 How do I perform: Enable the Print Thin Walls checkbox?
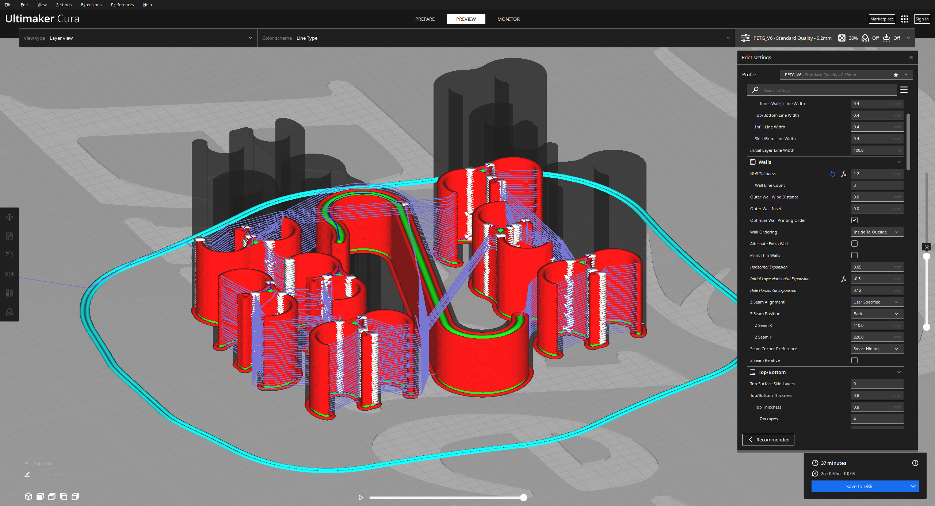[x=854, y=255]
